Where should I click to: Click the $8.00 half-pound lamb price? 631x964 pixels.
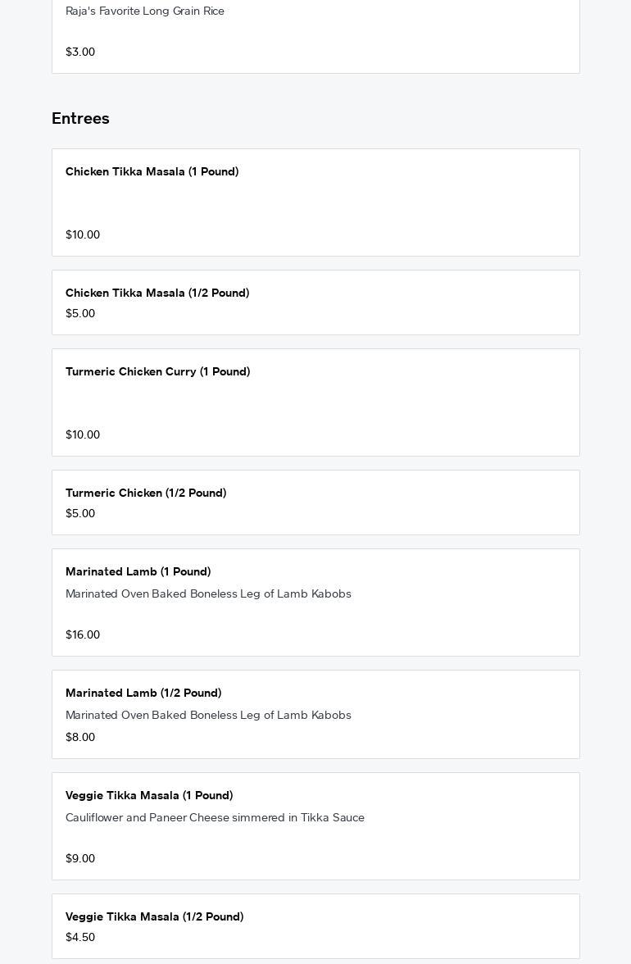pos(80,738)
